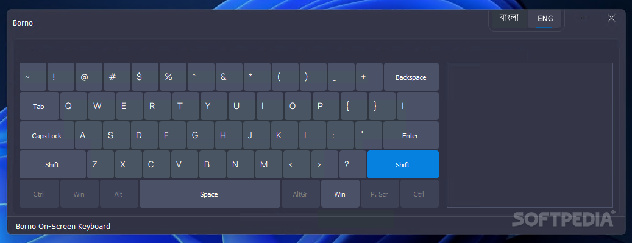Tap the Backspace key
The image size is (632, 243).
(411, 77)
